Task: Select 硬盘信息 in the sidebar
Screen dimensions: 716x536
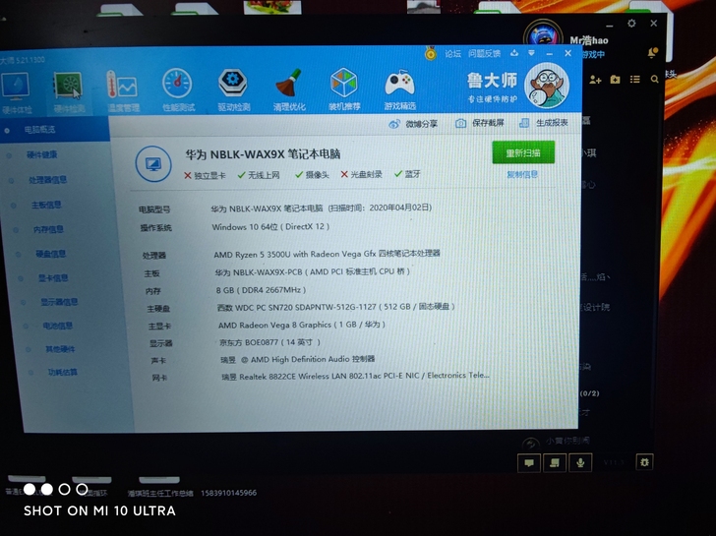Action: click(51, 254)
